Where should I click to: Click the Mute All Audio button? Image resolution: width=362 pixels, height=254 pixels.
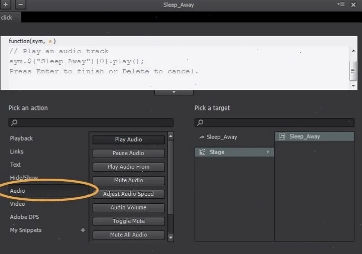pyautogui.click(x=129, y=235)
